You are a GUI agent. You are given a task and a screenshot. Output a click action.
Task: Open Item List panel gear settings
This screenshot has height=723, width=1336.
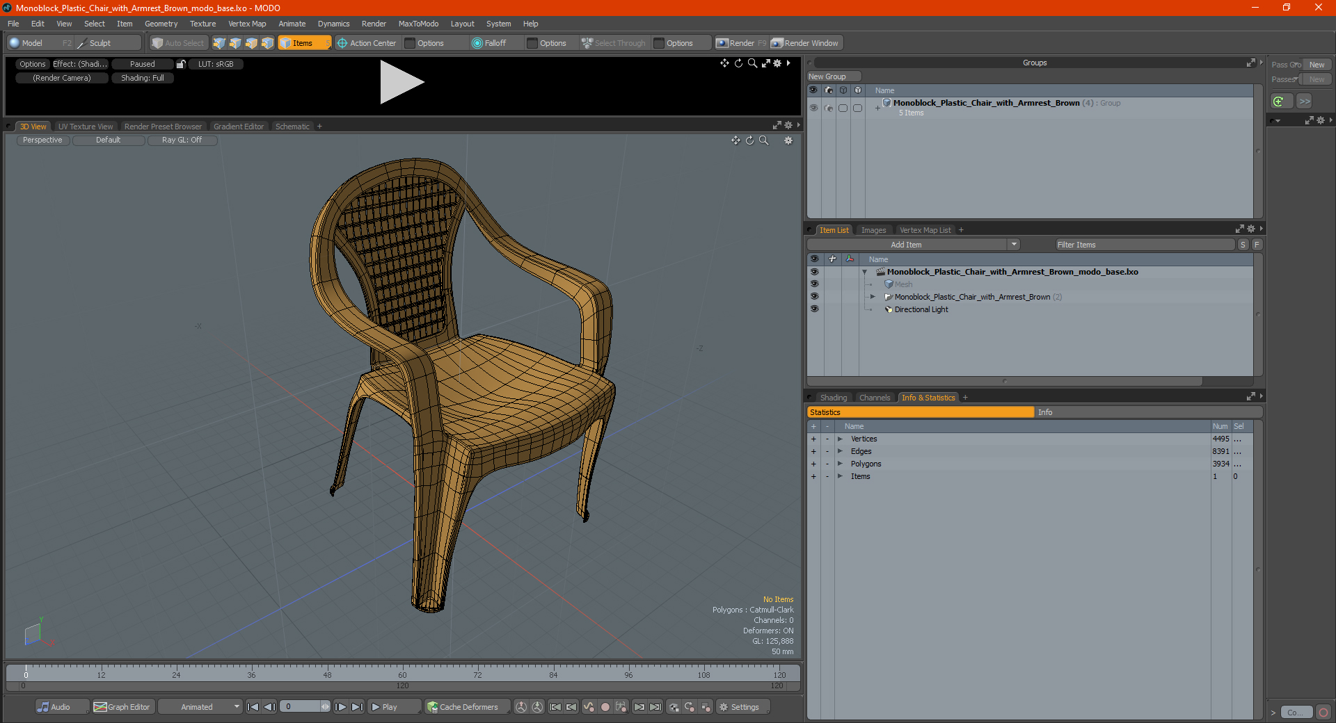point(1251,229)
